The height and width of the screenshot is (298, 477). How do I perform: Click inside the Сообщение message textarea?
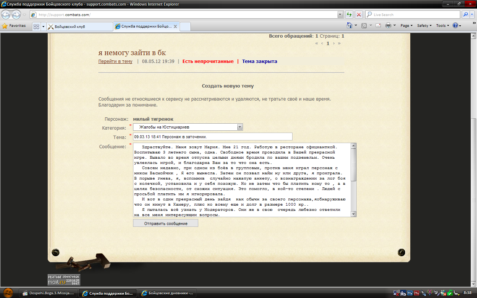tap(242, 180)
